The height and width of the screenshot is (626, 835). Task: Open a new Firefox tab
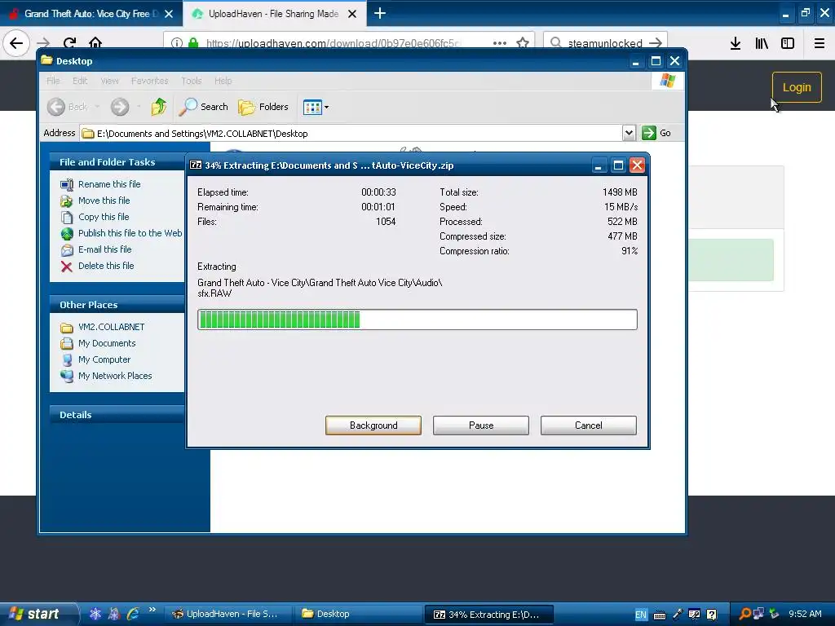click(380, 13)
